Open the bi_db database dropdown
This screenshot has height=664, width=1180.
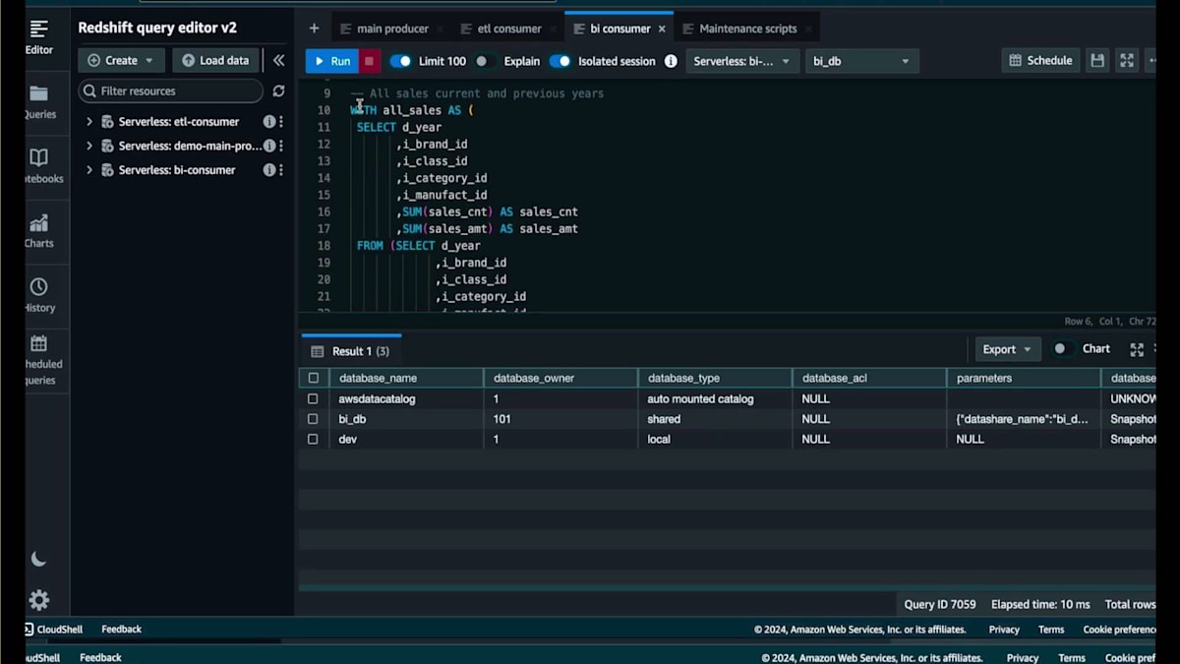click(861, 61)
